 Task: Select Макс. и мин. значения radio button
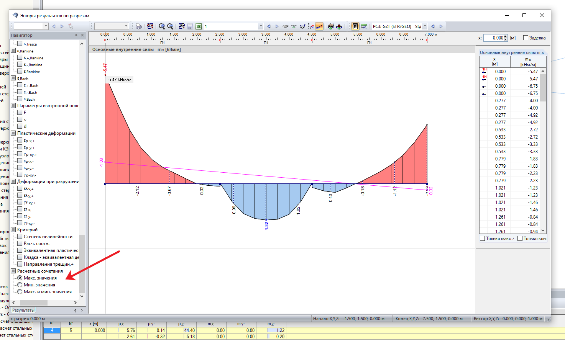[x=20, y=292]
